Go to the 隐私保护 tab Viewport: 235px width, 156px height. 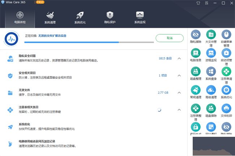[x=110, y=17]
